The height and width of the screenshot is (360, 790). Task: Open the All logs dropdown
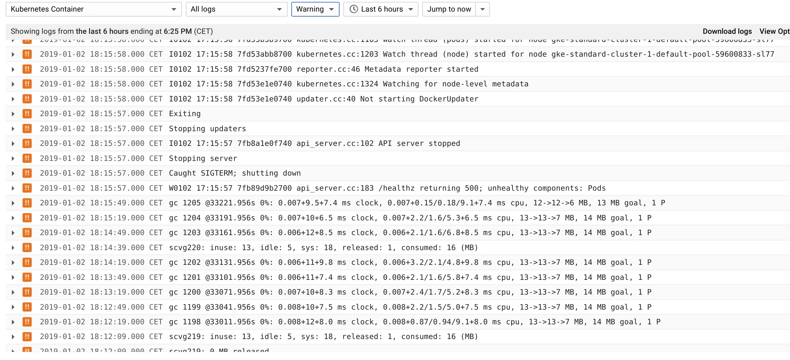(236, 9)
